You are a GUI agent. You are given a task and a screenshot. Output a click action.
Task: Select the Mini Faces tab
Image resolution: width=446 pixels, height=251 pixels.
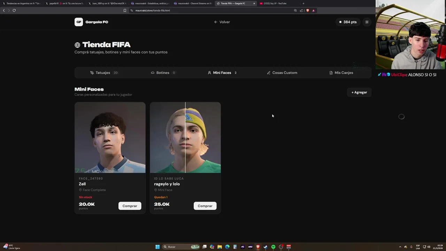click(222, 73)
